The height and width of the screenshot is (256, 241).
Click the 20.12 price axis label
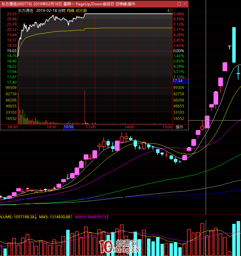click(x=12, y=30)
